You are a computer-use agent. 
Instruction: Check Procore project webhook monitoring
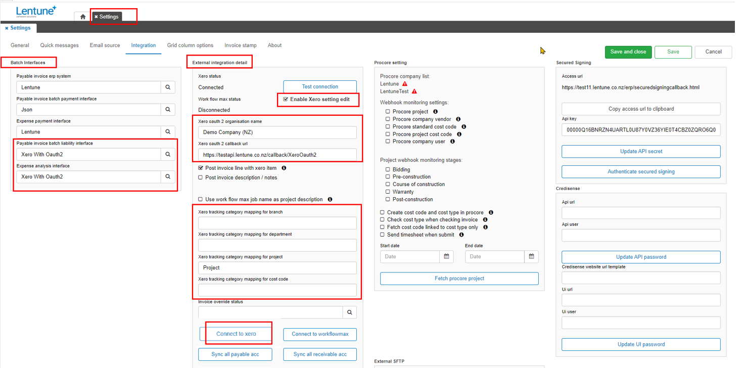388,112
